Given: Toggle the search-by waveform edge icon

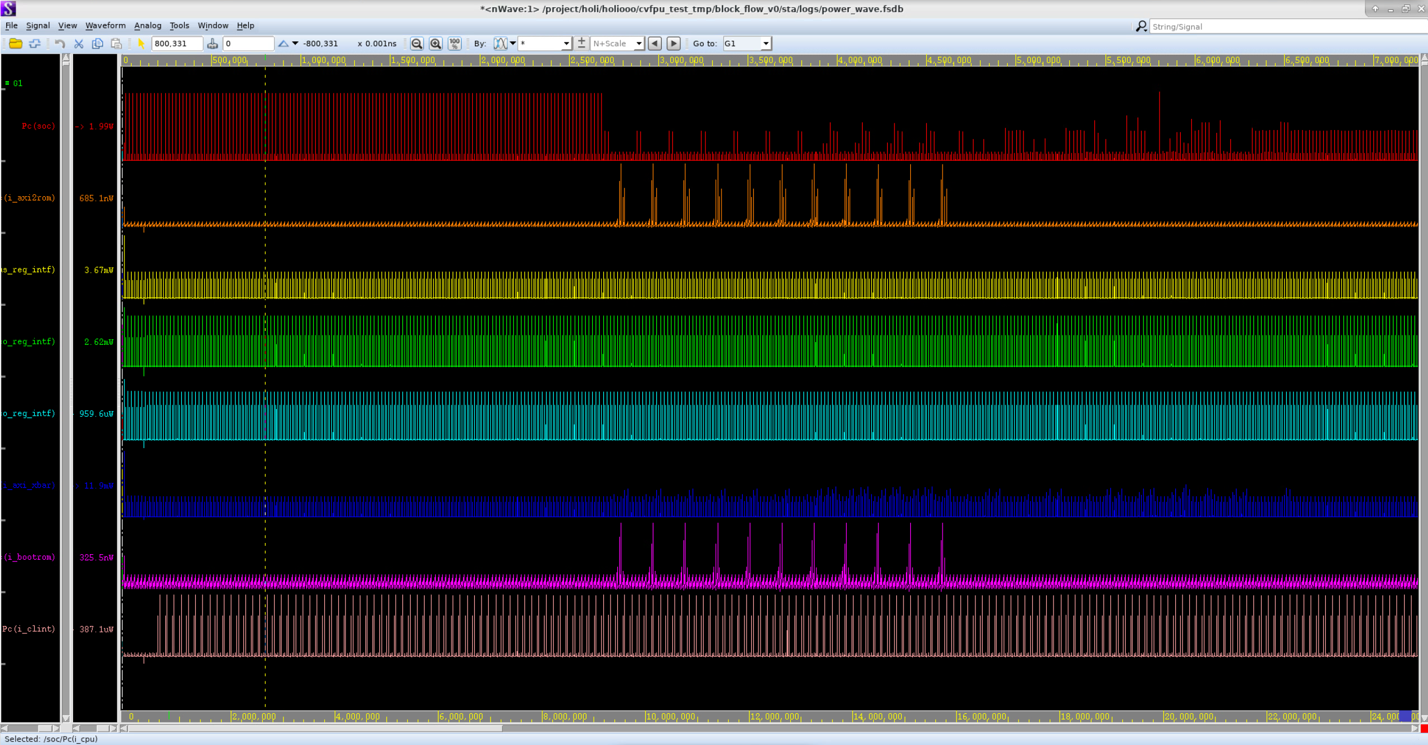Looking at the screenshot, I should 500,44.
